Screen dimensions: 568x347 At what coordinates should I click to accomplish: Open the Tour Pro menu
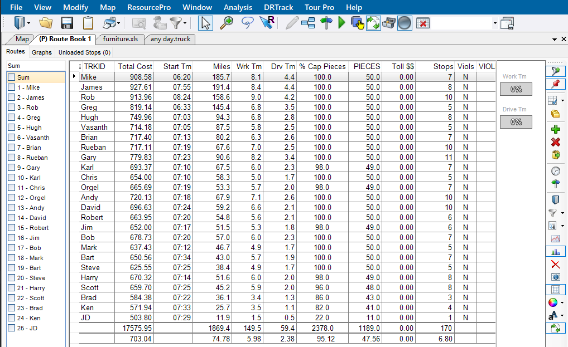319,7
